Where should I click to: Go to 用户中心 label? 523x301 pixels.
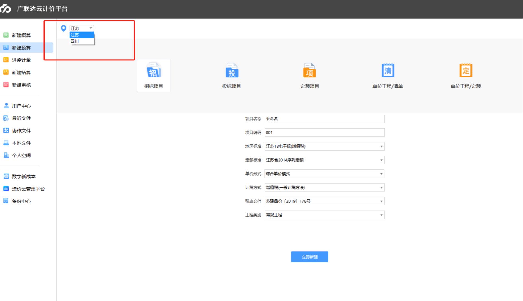pos(21,106)
